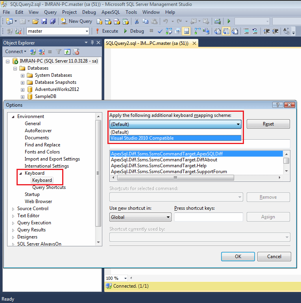The width and height of the screenshot is (301, 303).
Task: Select Results to Grid icon
Action: [x=226, y=31]
